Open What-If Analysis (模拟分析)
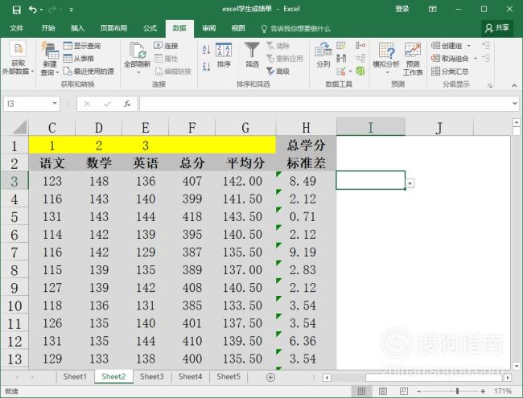Image resolution: width=523 pixels, height=398 pixels. coord(386,58)
